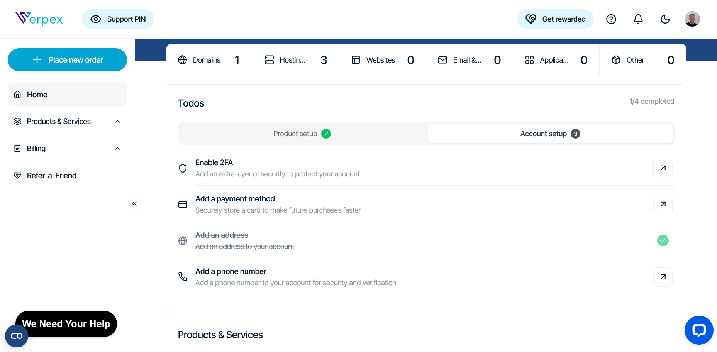Select the Enable 2FA todo title

coord(214,162)
